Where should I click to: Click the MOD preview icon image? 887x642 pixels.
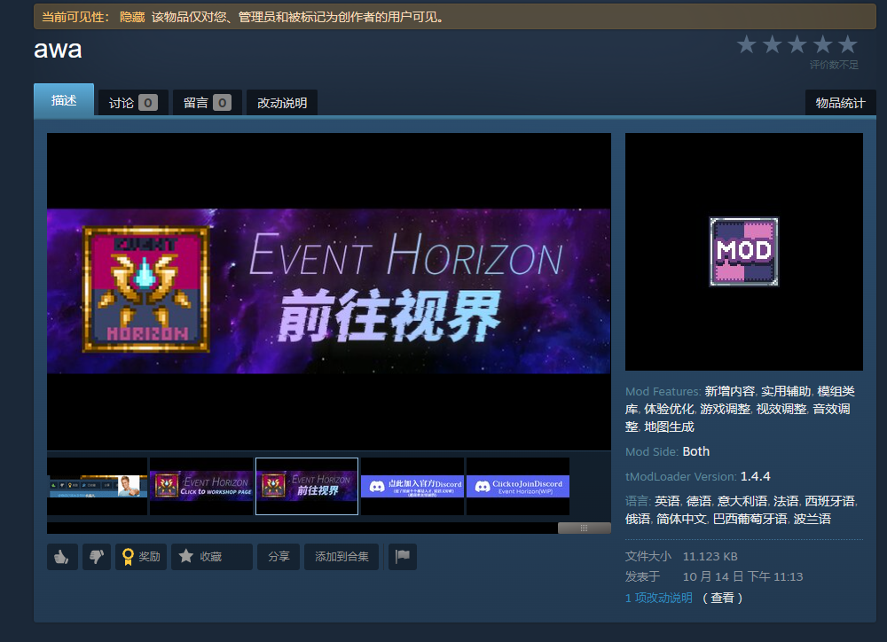743,252
